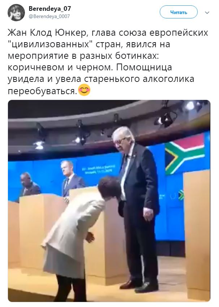
Task: Click the Читать follow button
Action: click(x=179, y=12)
